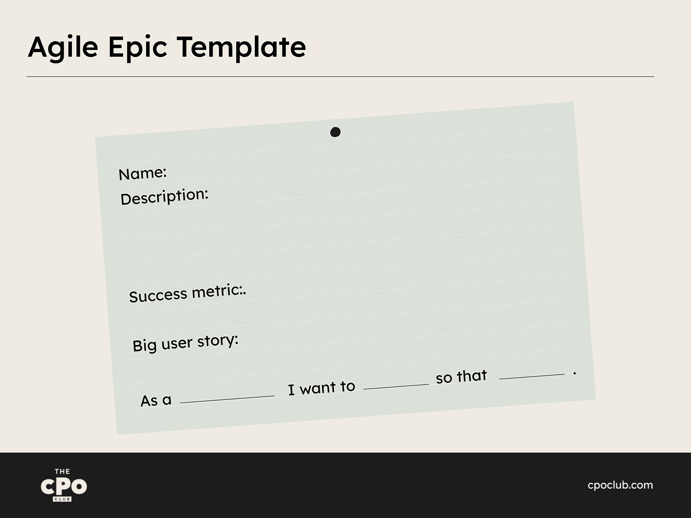Click the horizontal divider under the title
The height and width of the screenshot is (518, 691).
[340, 76]
